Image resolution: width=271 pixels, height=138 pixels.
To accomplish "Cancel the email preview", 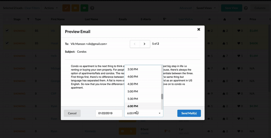I will point(72,113).
